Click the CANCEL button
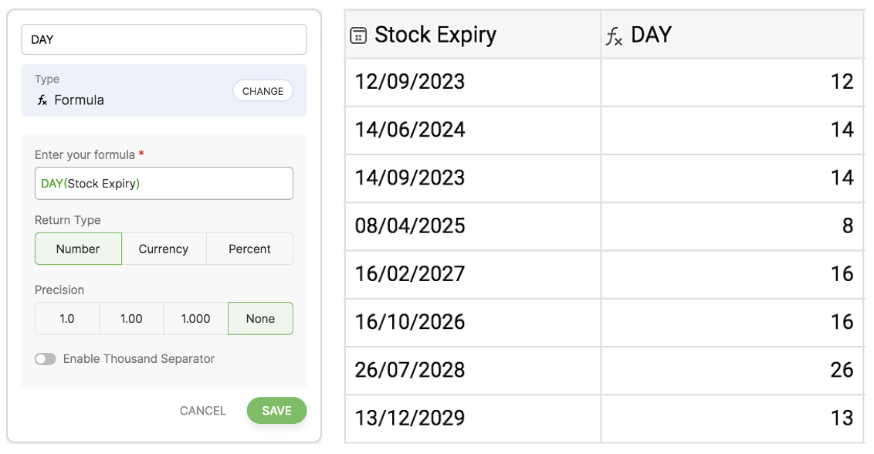The width and height of the screenshot is (874, 454). coord(203,411)
